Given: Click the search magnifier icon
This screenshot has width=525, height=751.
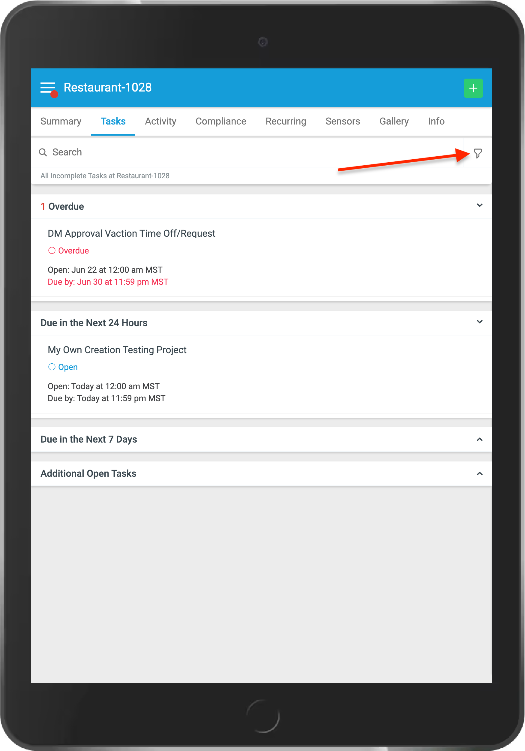Looking at the screenshot, I should point(43,152).
